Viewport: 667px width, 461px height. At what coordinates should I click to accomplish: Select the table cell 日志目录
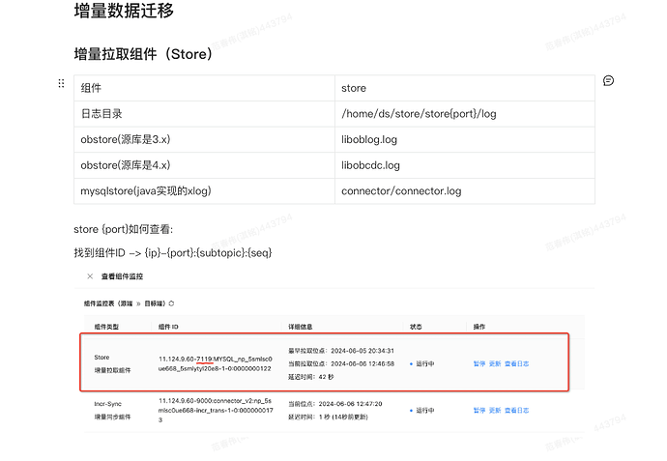[204, 114]
